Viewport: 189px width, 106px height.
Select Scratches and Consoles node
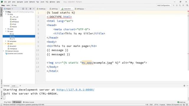point(14,54)
